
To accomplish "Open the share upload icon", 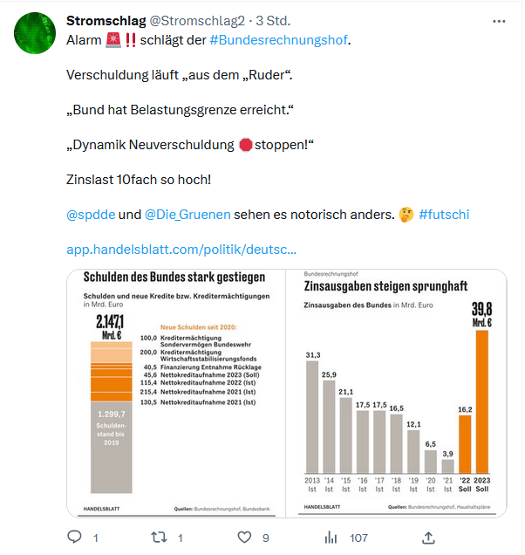I will click(428, 538).
